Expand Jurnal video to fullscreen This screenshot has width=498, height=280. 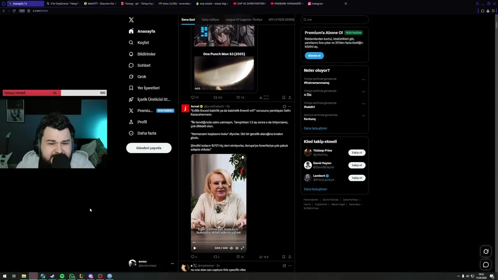tap(242, 248)
